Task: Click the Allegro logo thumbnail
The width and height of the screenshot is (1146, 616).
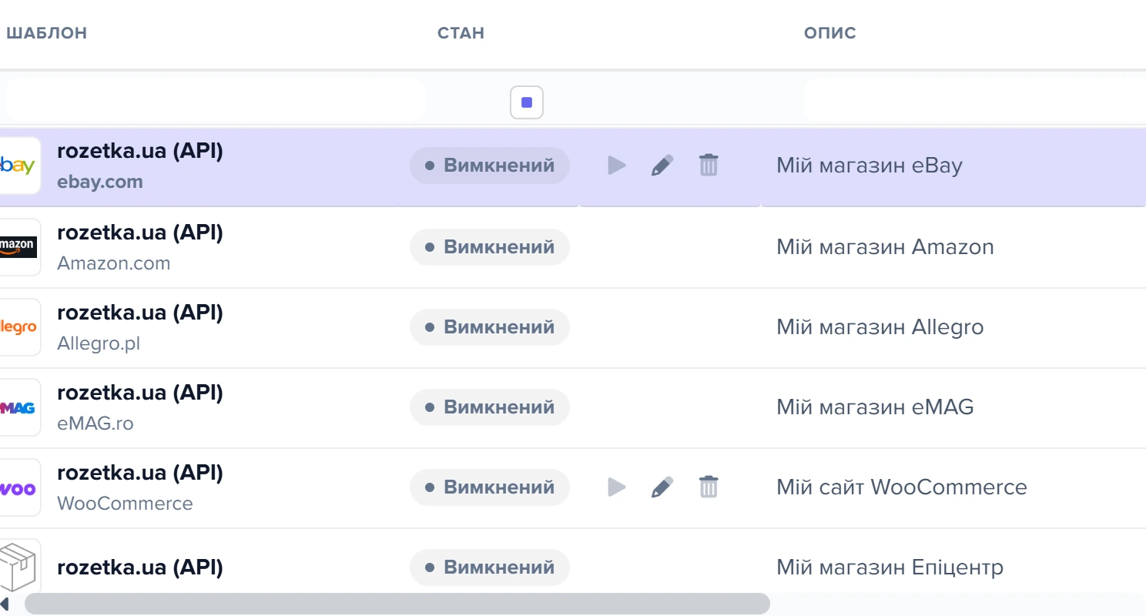Action: point(19,327)
